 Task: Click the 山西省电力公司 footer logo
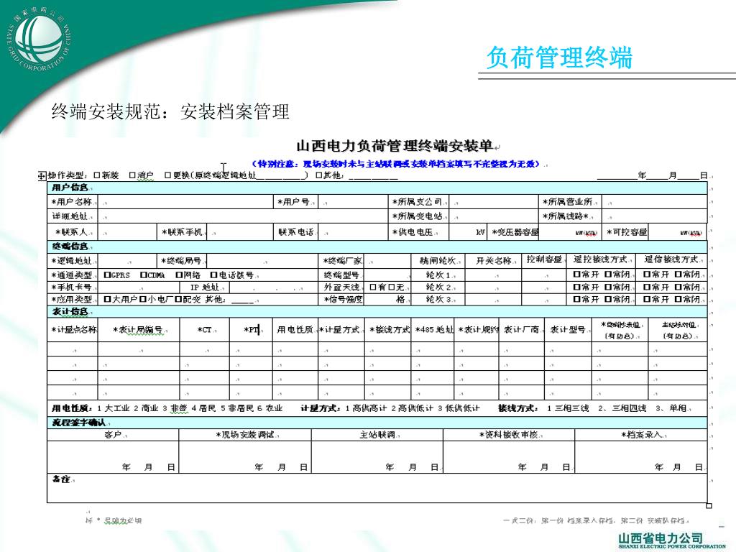coord(672,540)
